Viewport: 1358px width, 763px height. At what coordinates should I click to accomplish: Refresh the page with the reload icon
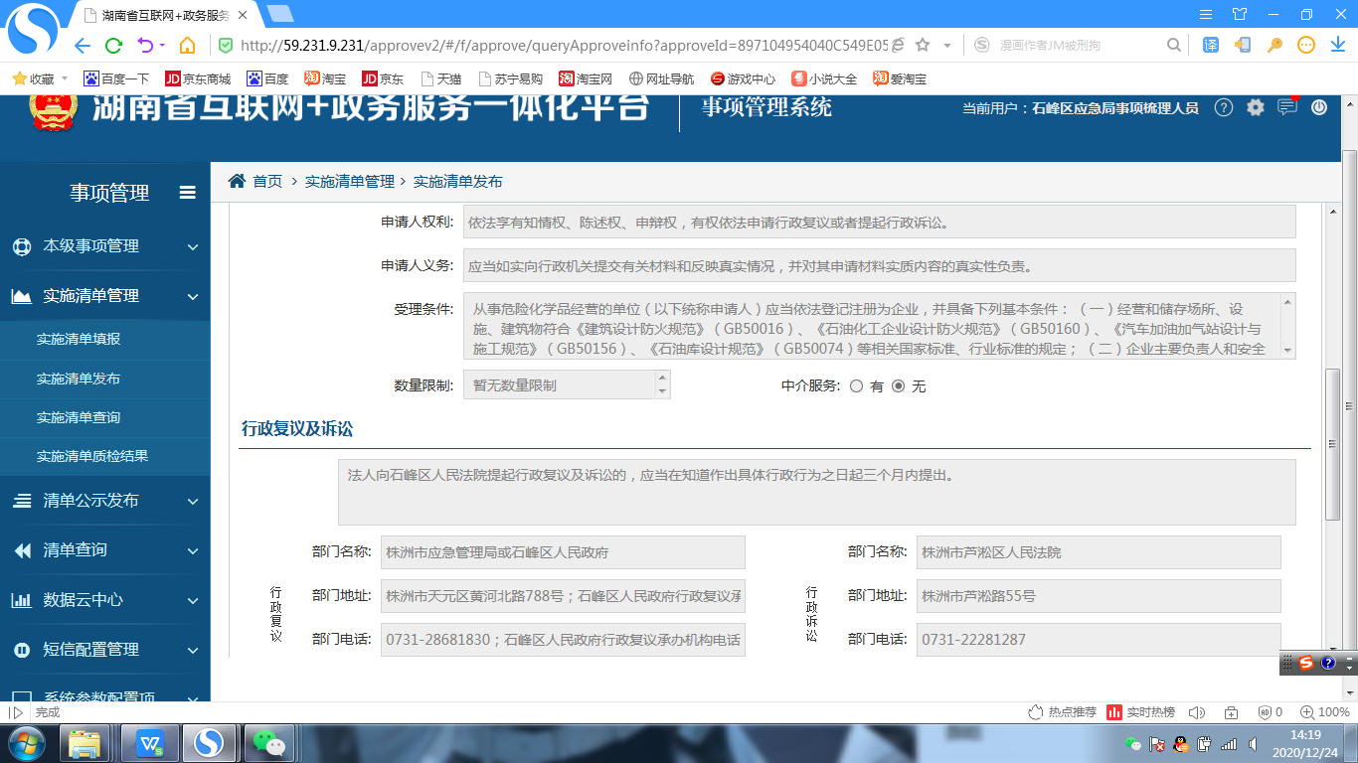point(113,45)
